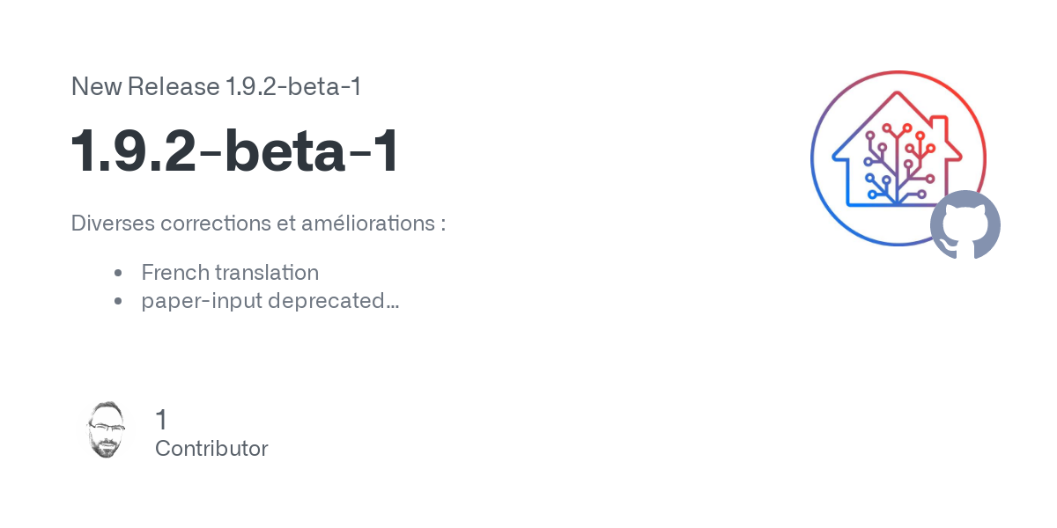Click the French translation list item
Viewport: 1057px width, 528px height.
coord(230,273)
